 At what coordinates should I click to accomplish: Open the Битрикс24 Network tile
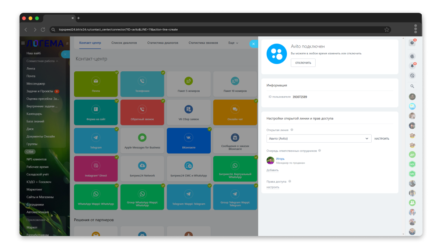click(142, 169)
